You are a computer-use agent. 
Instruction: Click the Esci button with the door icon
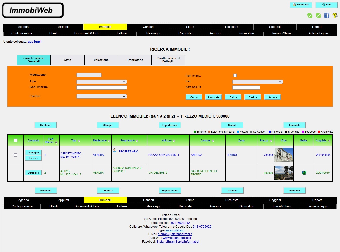326,5
